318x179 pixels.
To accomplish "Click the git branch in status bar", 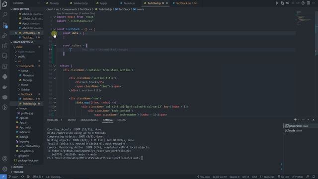I will point(13,177).
